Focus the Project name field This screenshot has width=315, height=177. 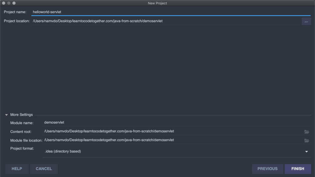point(171,12)
